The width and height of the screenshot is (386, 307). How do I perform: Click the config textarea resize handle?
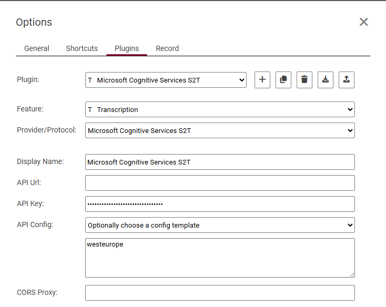click(x=352, y=275)
